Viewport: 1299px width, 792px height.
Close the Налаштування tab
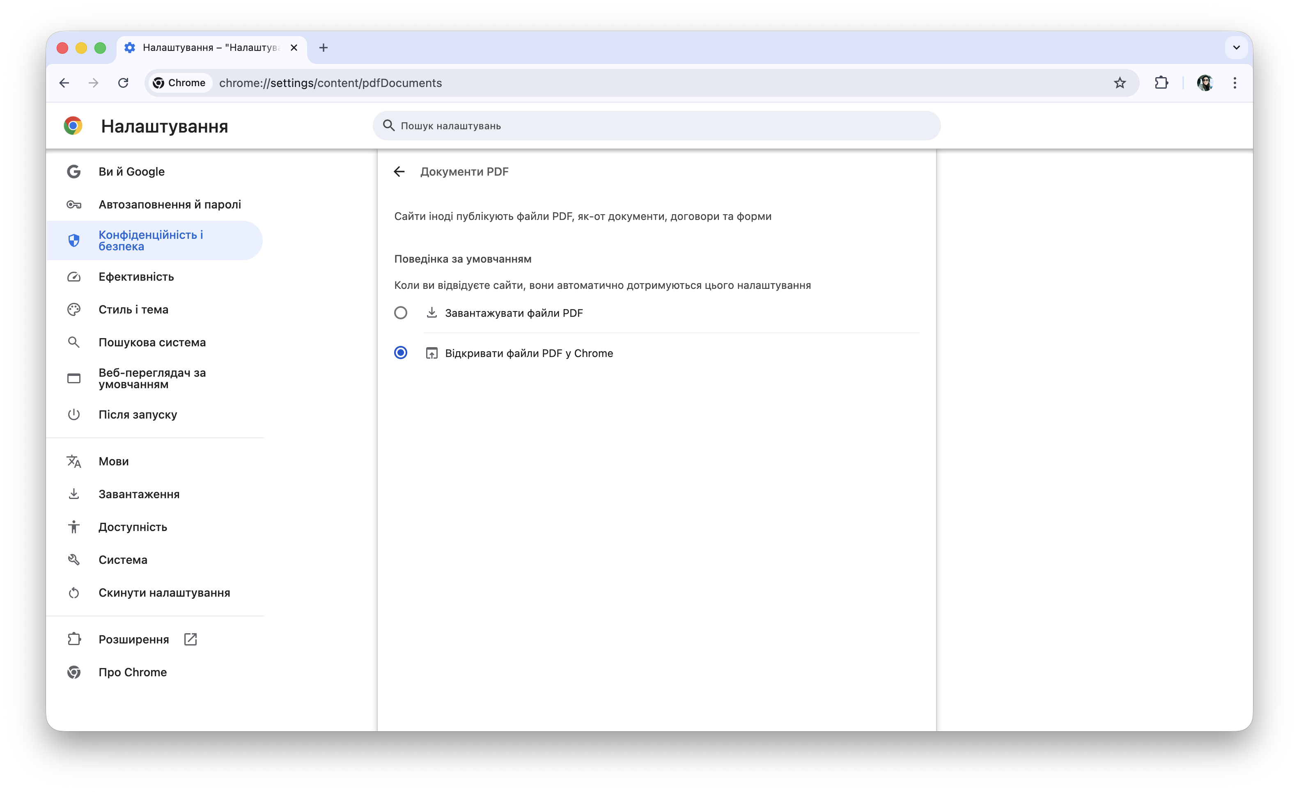pyautogui.click(x=294, y=48)
